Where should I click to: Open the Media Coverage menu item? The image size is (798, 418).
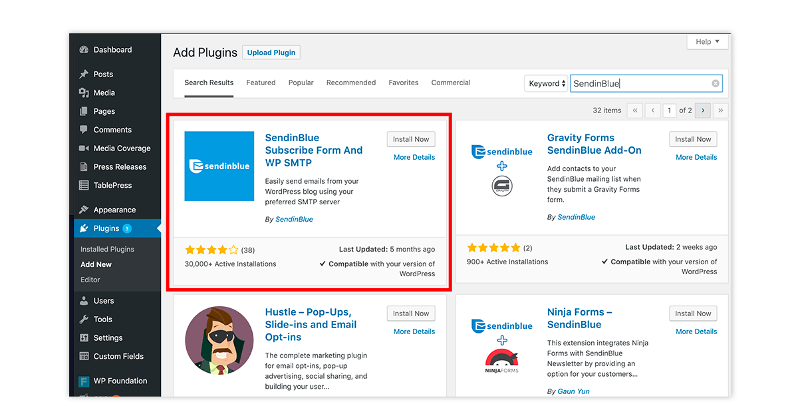[115, 148]
